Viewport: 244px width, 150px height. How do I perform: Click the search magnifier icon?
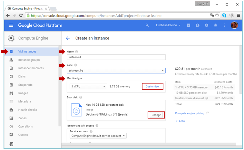click(x=147, y=25)
